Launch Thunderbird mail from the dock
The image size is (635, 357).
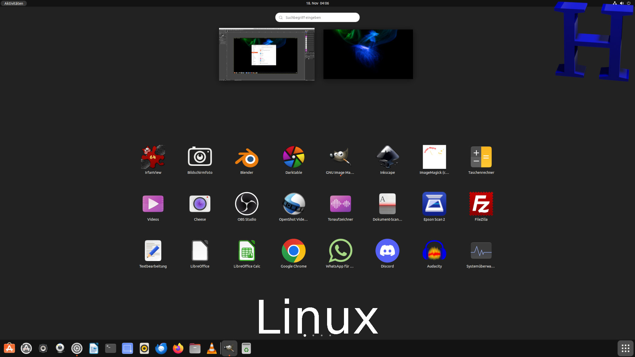[x=161, y=348]
